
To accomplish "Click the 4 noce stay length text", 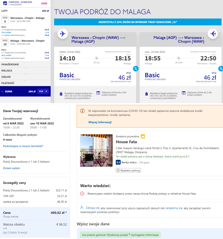I will [x=7, y=140].
